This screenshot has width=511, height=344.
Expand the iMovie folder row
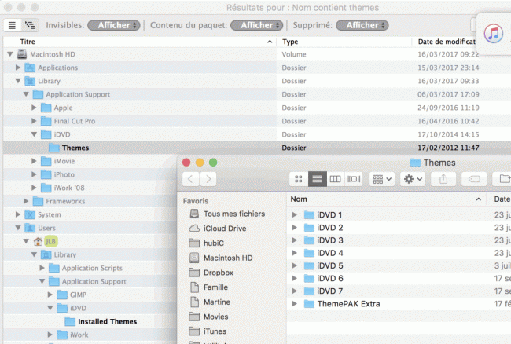tap(35, 161)
